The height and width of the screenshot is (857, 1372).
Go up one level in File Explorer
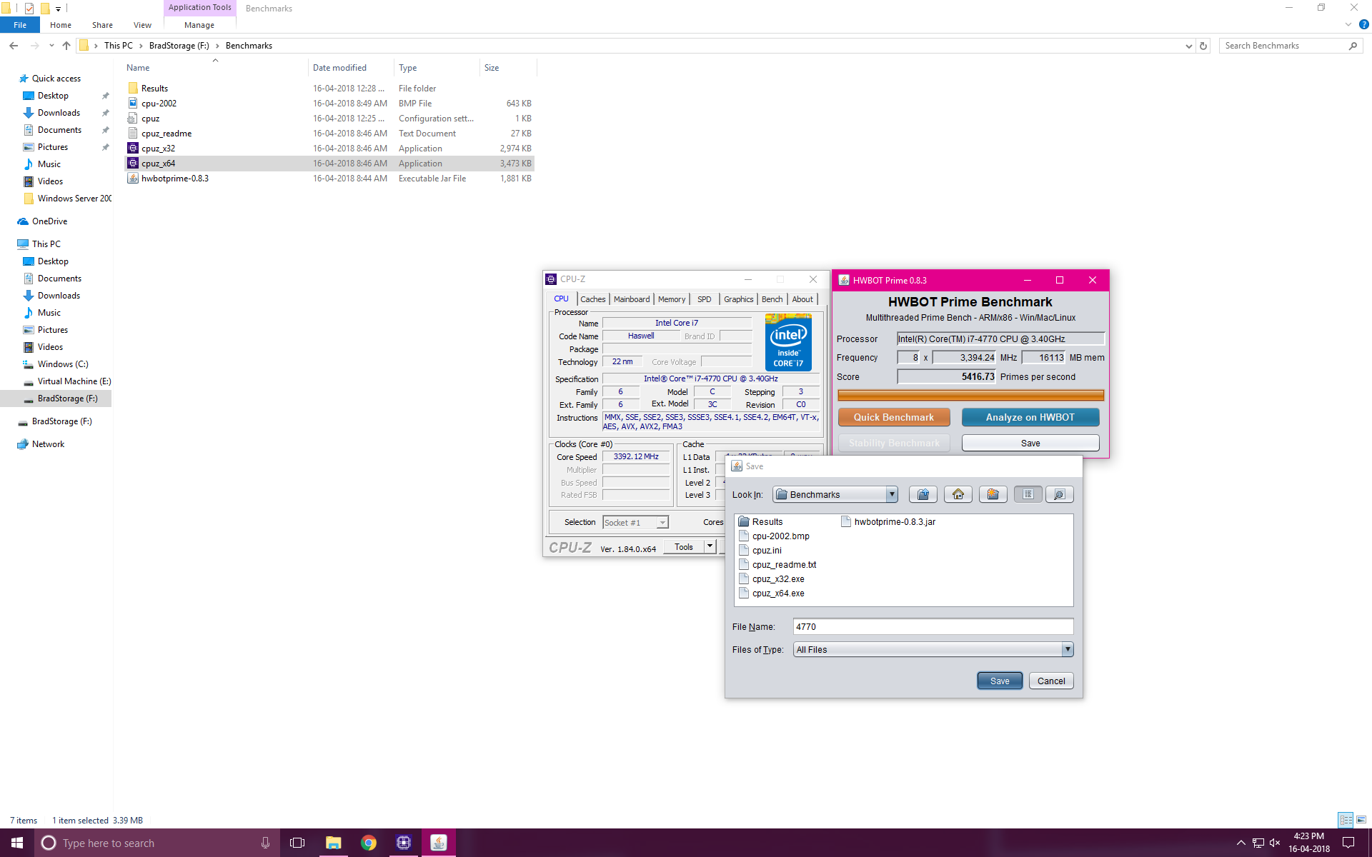(x=66, y=46)
